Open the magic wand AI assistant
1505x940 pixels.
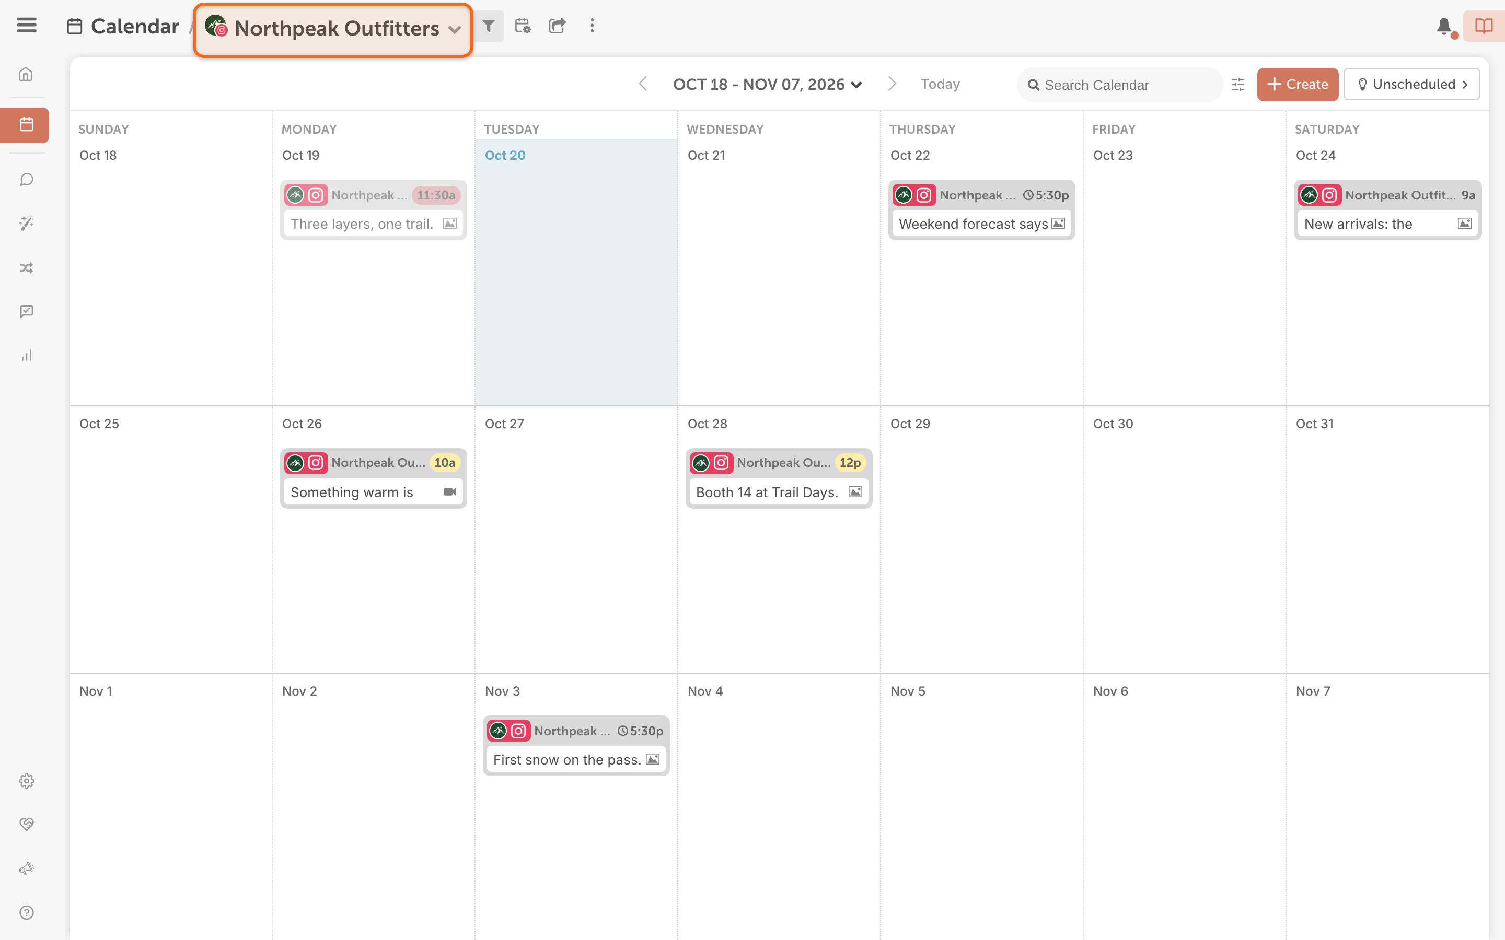26,223
